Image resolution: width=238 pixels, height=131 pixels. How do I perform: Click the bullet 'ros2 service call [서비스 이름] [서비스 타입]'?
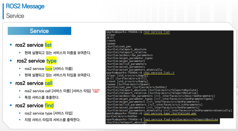tap(58, 91)
